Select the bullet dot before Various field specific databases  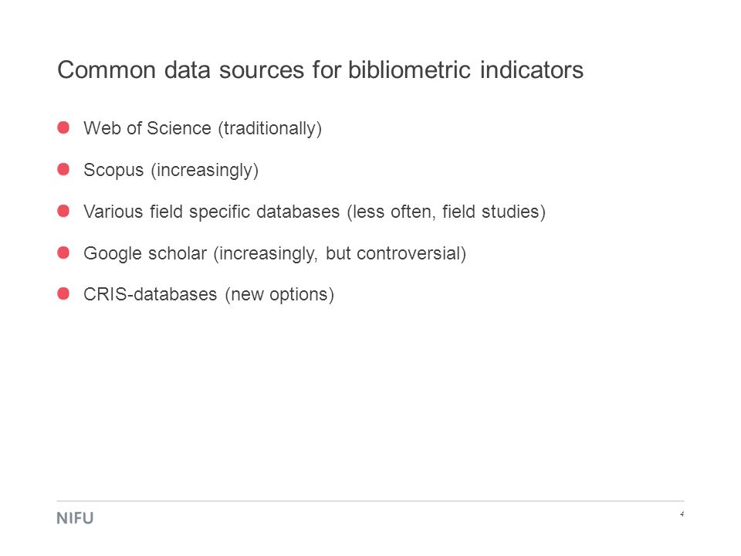pos(63,211)
